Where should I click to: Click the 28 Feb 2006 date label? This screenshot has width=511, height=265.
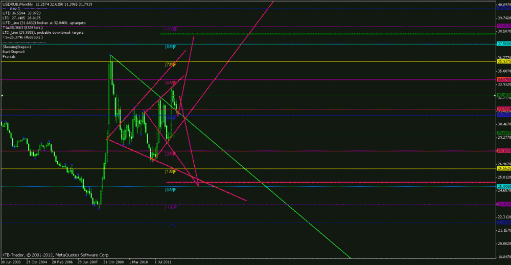62,261
